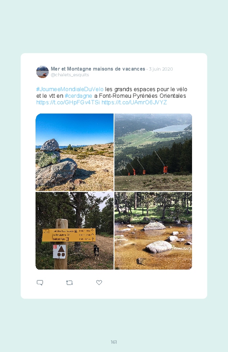View the forest photo at the wooden post
This screenshot has height=352, width=228.
pyautogui.click(x=75, y=231)
